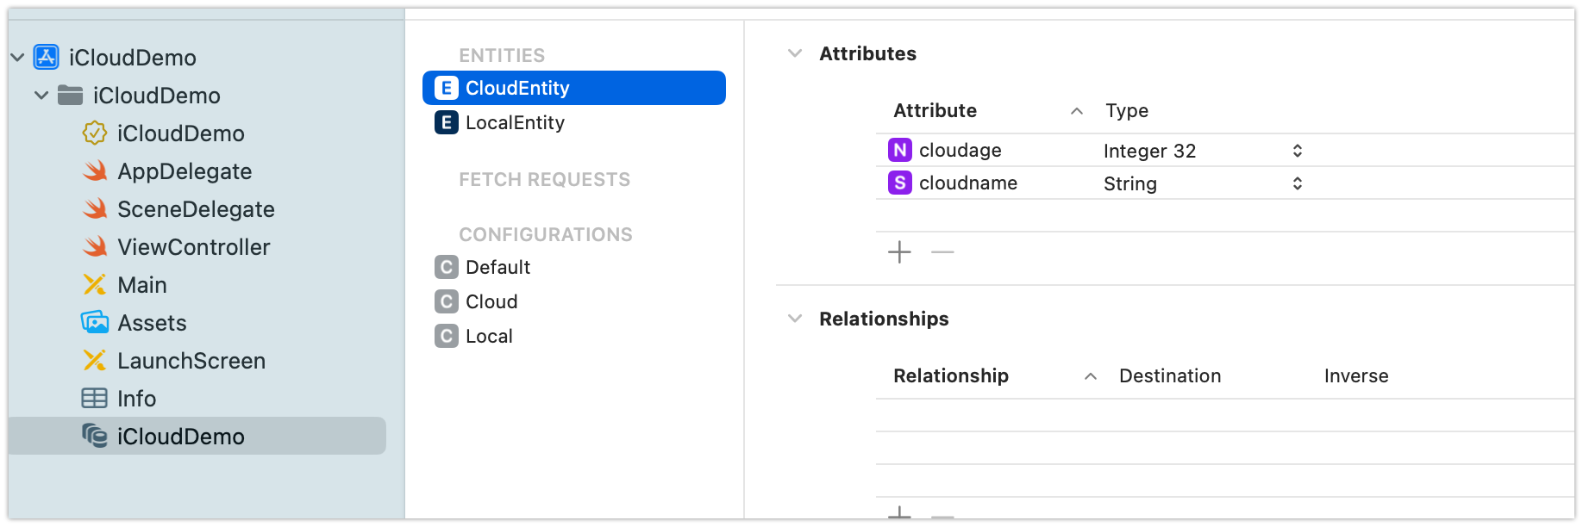Open the Assets catalog

pyautogui.click(x=152, y=323)
